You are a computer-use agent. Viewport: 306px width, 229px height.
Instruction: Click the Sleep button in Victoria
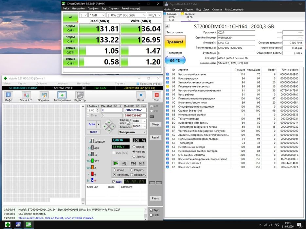[155, 124]
